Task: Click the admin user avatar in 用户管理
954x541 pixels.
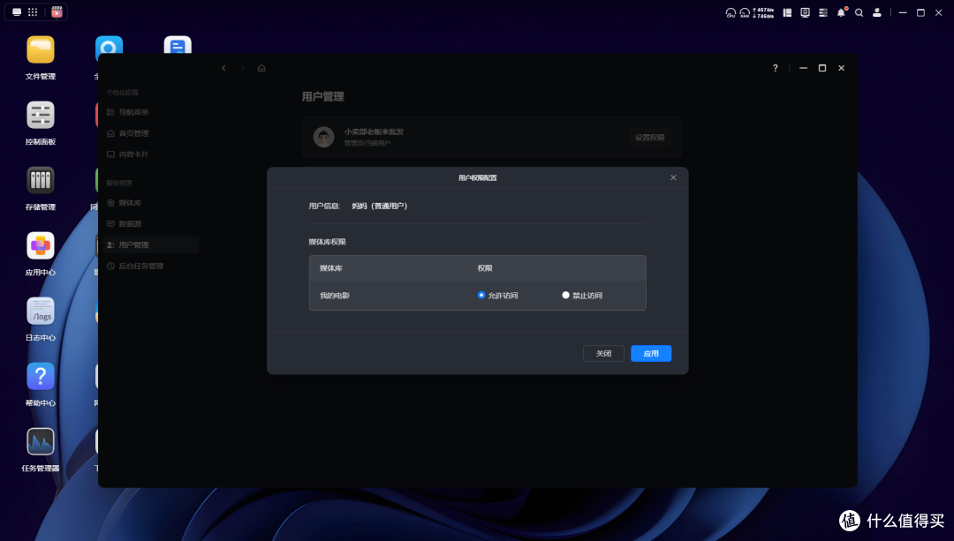Action: pos(323,137)
